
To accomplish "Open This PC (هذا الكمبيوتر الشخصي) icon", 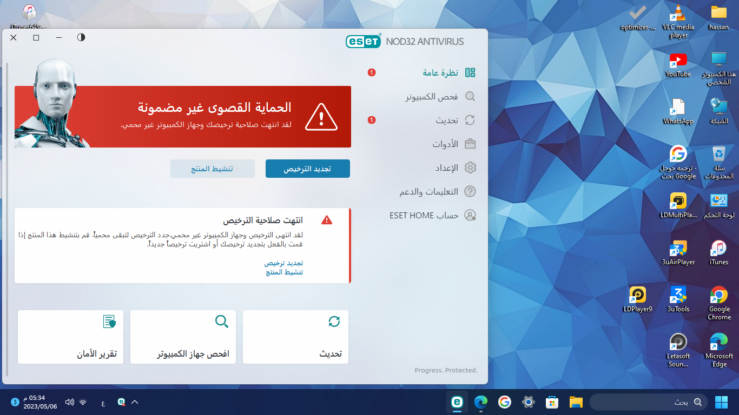I will pos(719,69).
